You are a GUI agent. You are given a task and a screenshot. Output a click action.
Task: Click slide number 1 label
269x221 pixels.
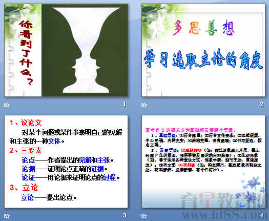[x=125, y=104]
